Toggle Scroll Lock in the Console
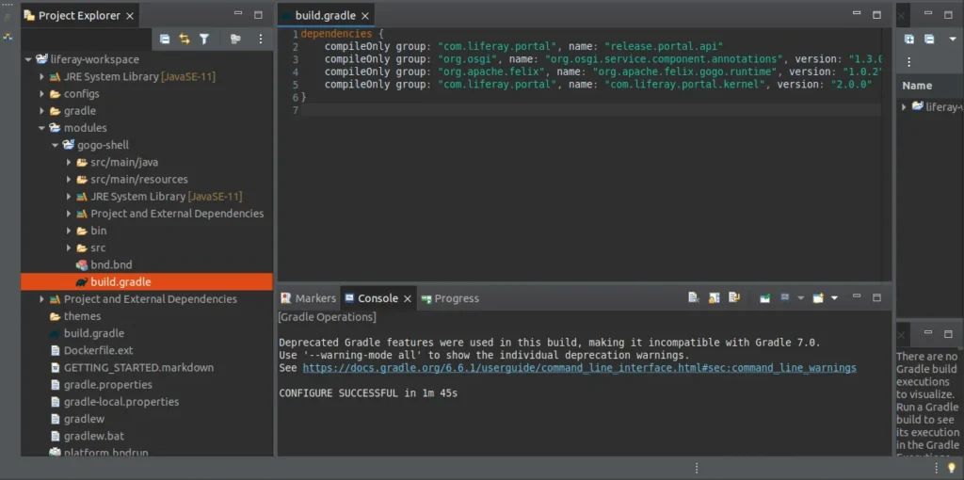The height and width of the screenshot is (480, 964). (714, 297)
